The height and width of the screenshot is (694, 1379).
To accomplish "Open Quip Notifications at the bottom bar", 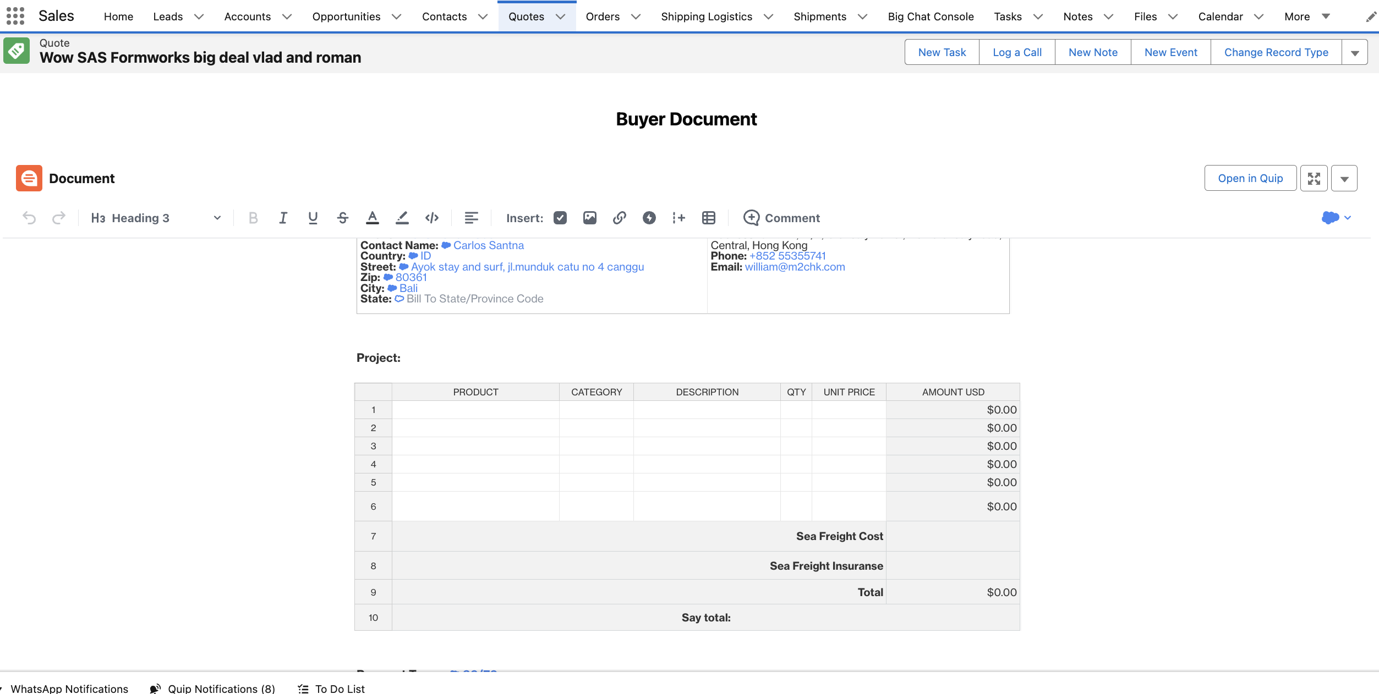I will [x=221, y=689].
